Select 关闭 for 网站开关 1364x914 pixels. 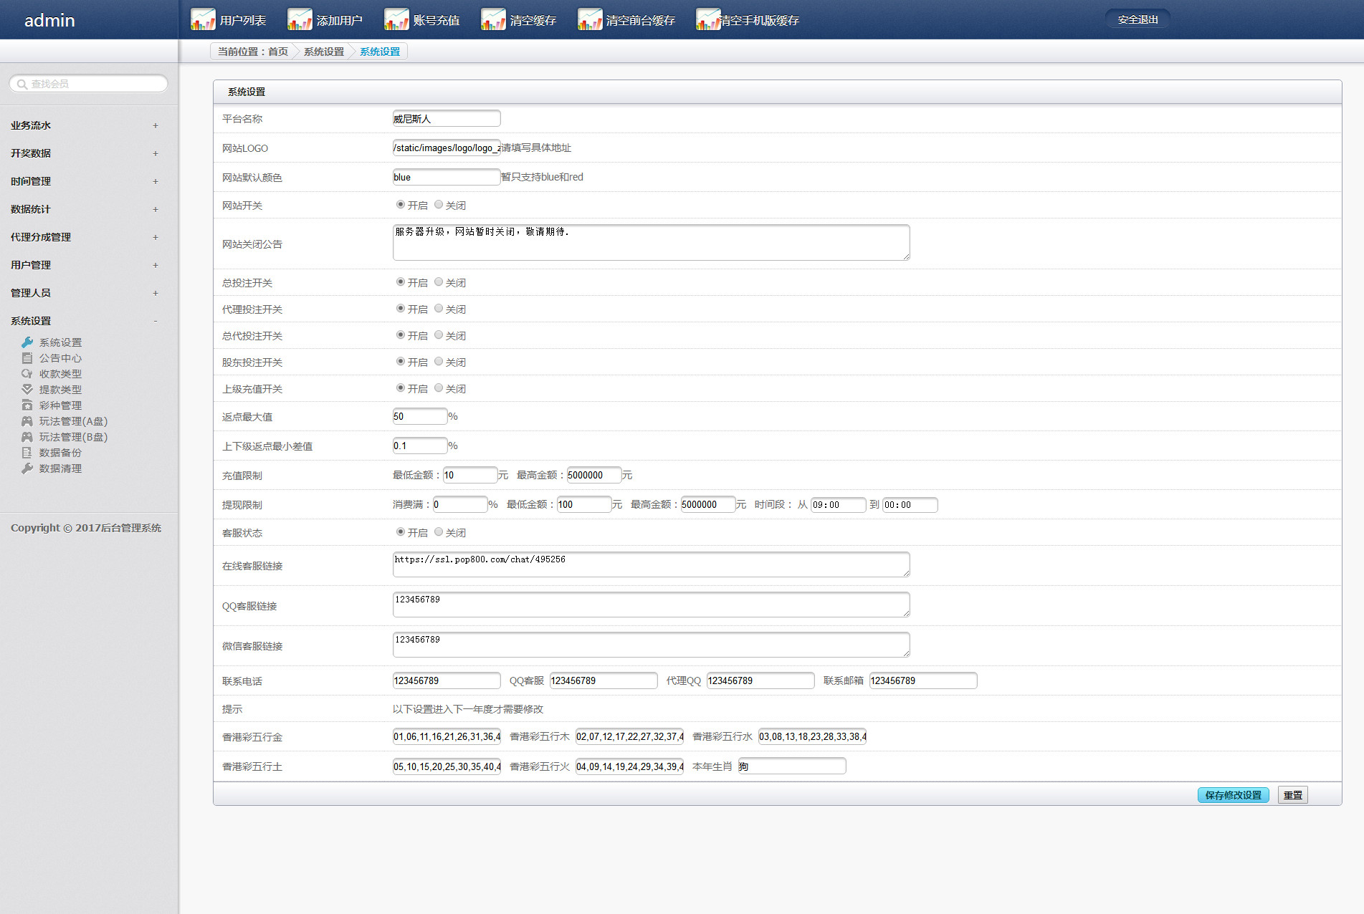pos(439,204)
